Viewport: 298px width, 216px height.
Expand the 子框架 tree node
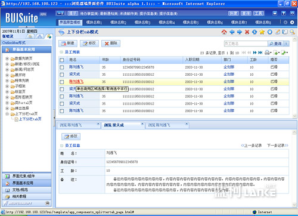pyautogui.click(x=7, y=87)
